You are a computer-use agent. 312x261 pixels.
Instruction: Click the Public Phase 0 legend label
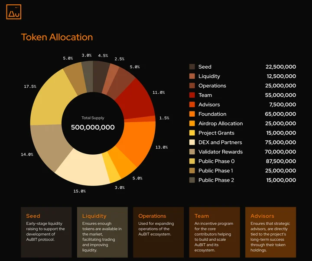217,161
